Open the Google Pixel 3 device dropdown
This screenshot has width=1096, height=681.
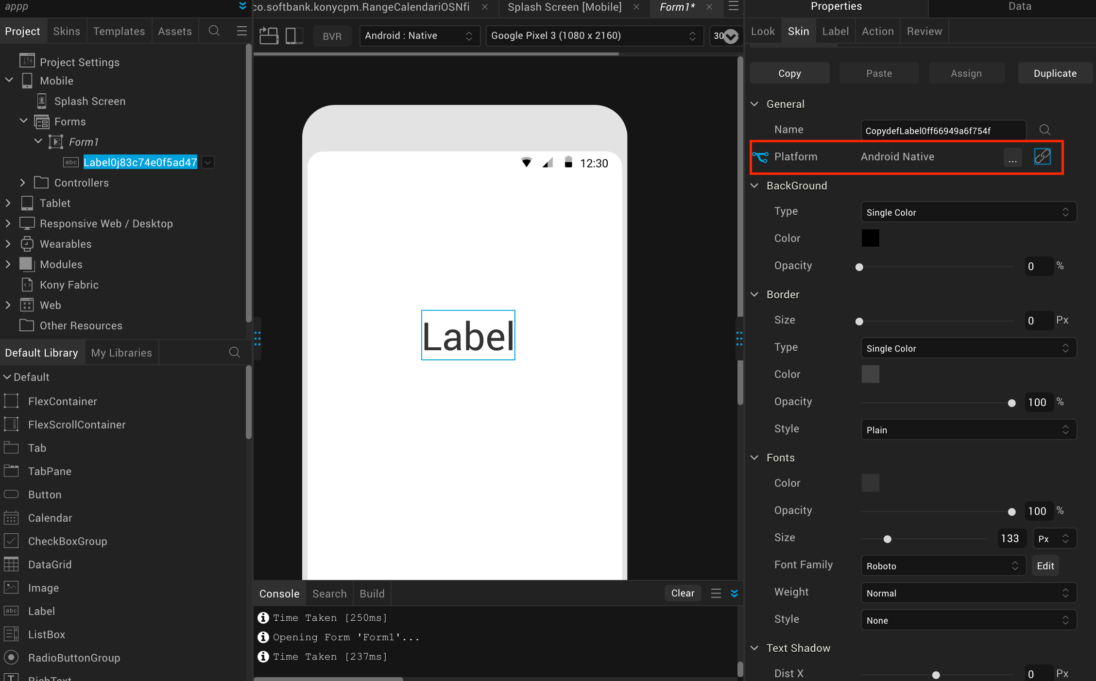594,36
